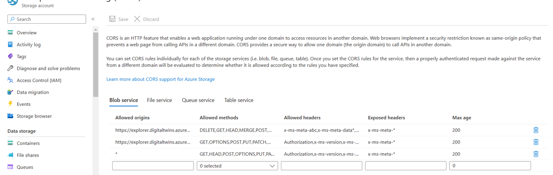The width and height of the screenshot is (553, 175).
Task: Click the Discard button label
Action: pyautogui.click(x=151, y=19)
